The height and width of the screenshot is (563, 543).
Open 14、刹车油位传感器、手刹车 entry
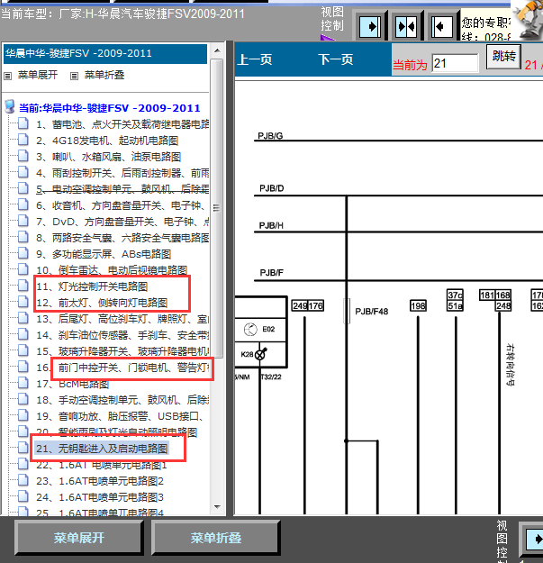122,335
